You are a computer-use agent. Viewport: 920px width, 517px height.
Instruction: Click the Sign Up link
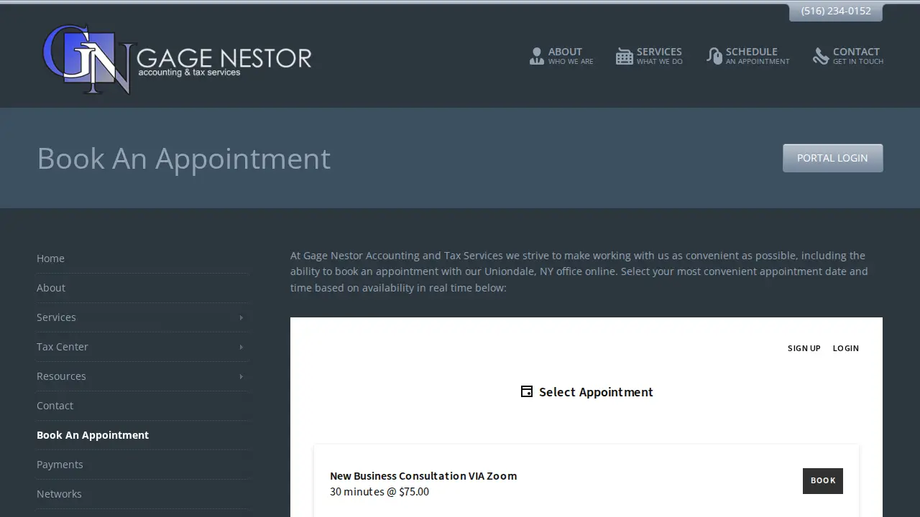point(804,348)
